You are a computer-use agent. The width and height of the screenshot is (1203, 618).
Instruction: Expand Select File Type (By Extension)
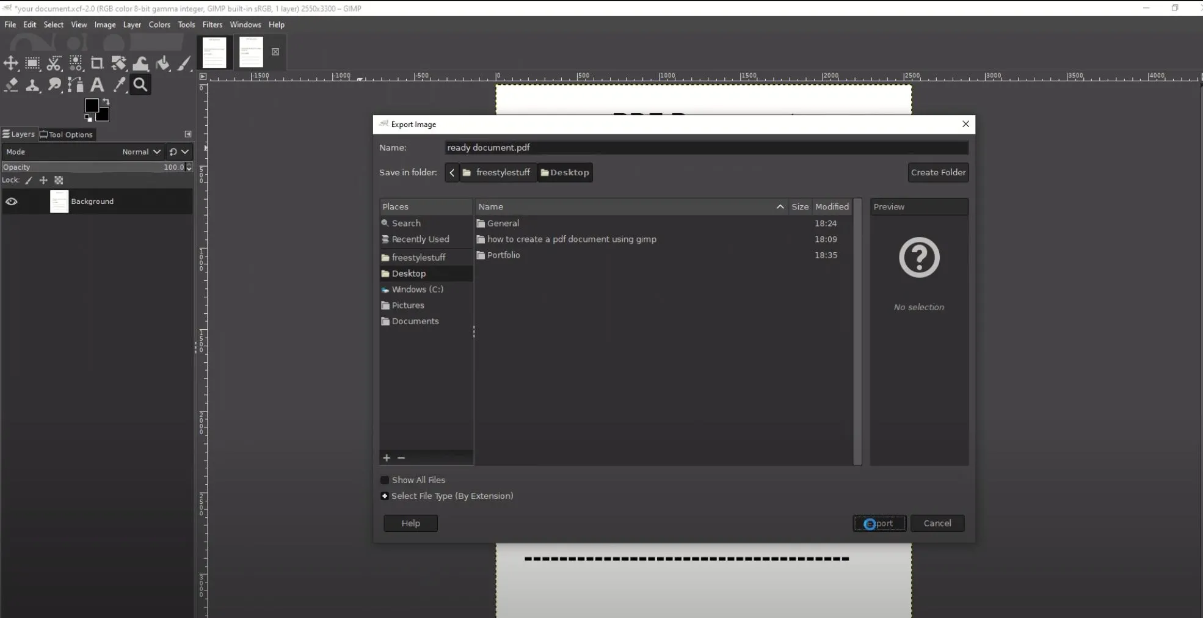385,496
